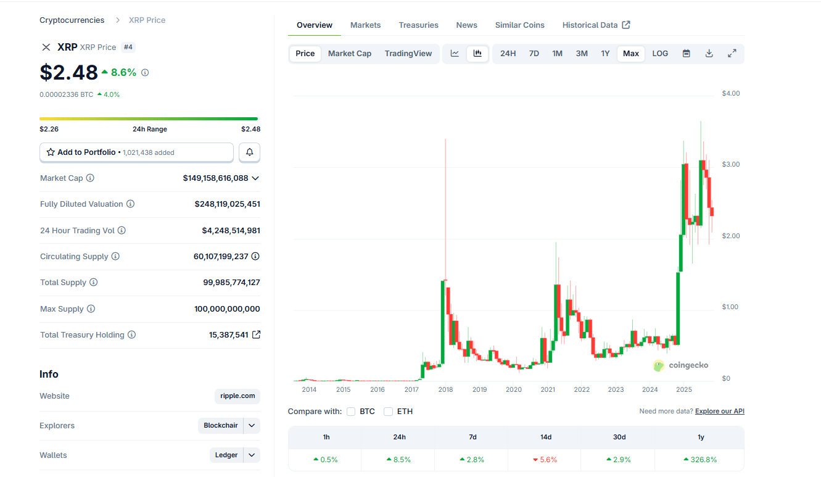Open the calendar date range picker
This screenshot has width=821, height=477.
686,54
